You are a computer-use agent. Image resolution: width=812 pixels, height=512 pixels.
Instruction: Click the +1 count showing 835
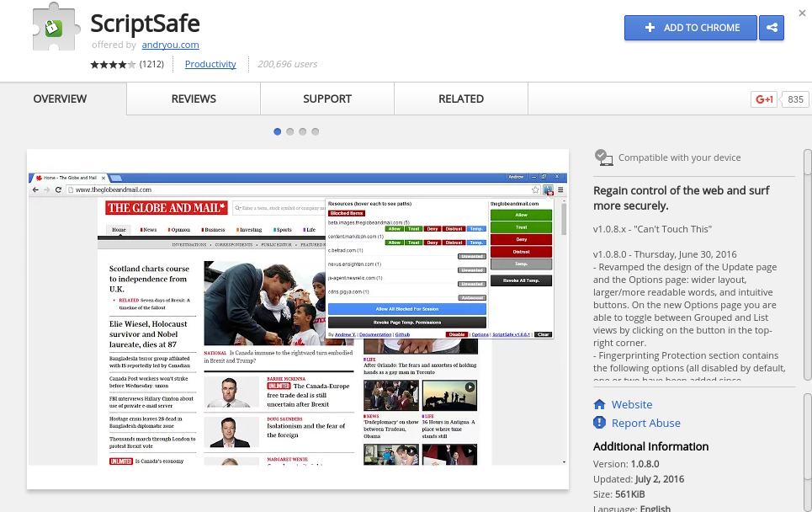pos(795,99)
